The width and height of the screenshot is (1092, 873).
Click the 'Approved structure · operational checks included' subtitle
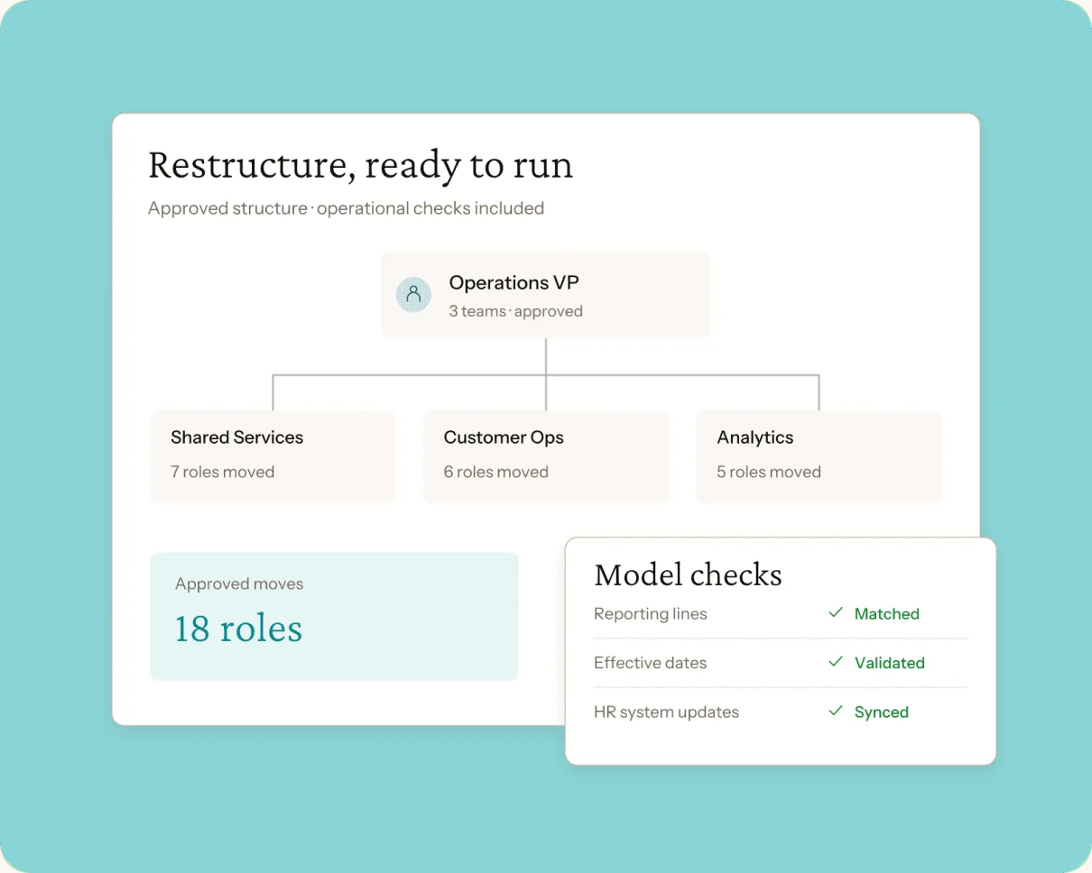(346, 208)
